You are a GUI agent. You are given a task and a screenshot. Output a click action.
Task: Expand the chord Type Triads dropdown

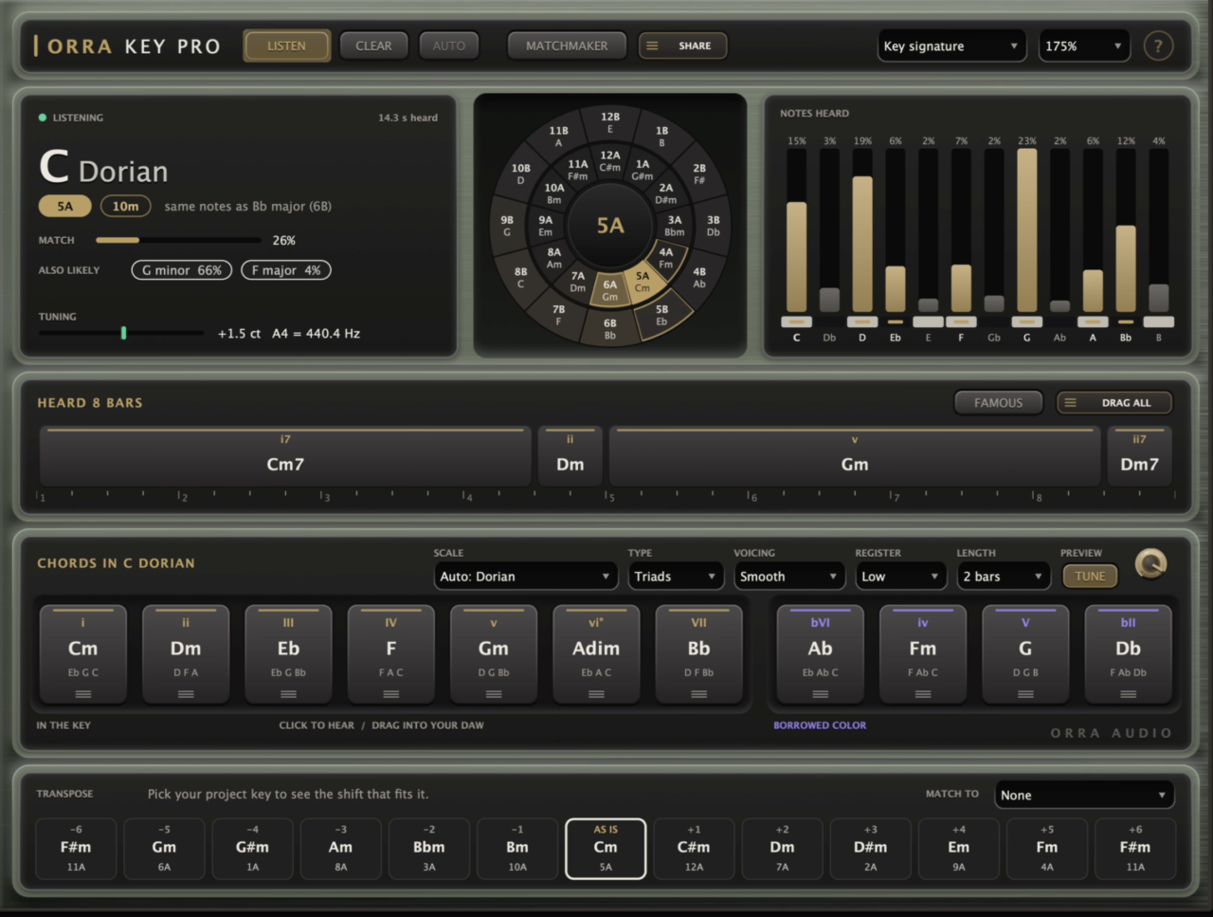pos(675,577)
